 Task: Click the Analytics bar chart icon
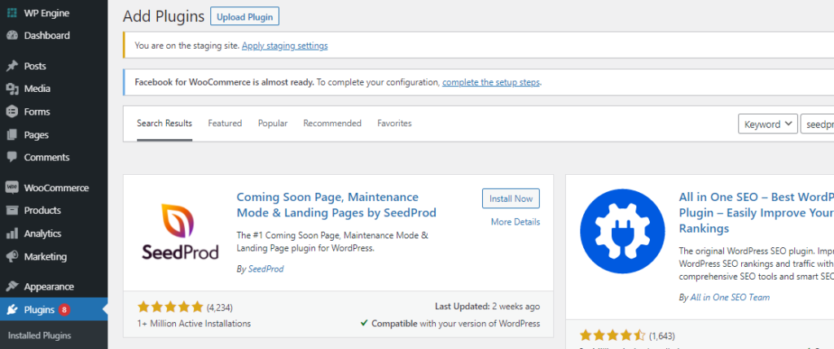point(11,233)
